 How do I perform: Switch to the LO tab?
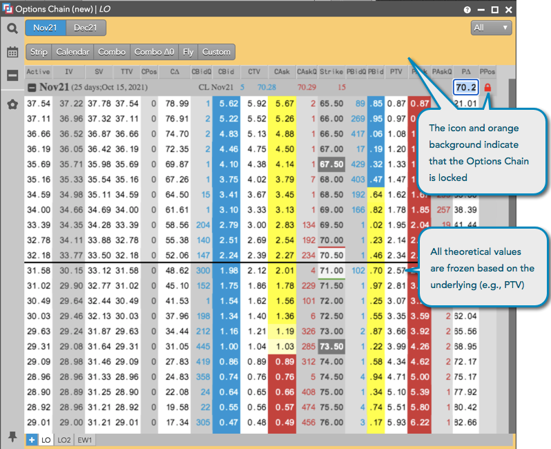pyautogui.click(x=46, y=440)
